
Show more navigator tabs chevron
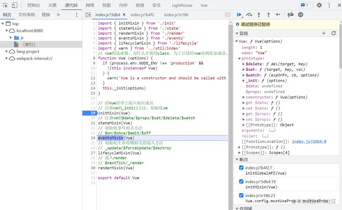58,15
